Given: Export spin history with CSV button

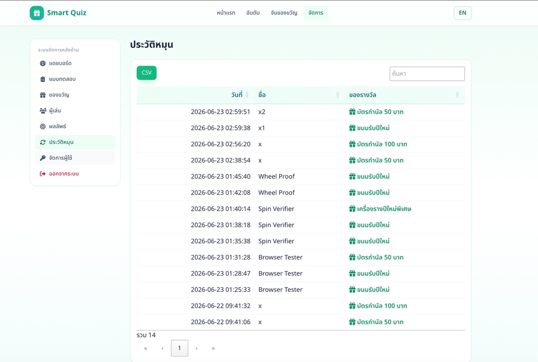Looking at the screenshot, I should tap(146, 73).
